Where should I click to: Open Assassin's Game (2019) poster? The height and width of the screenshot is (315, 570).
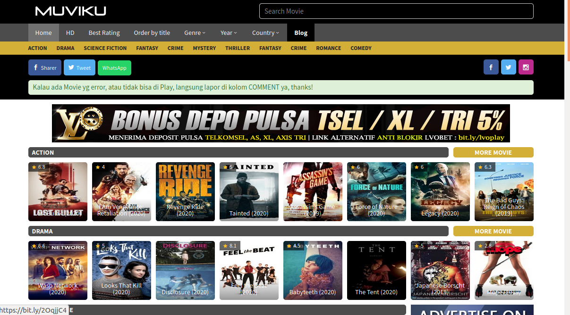pyautogui.click(x=313, y=191)
